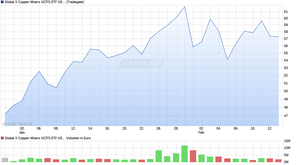This screenshot has height=165, width=296.
Task: Click the price axis value 54
Action: pyautogui.click(x=286, y=60)
